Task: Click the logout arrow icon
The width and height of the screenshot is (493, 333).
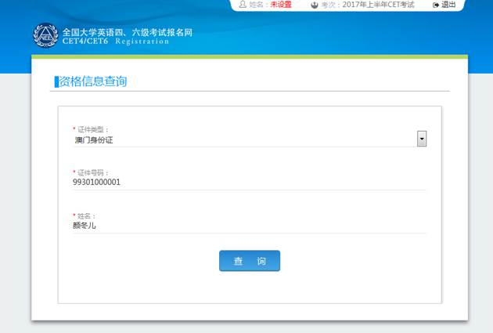Action: coord(436,5)
